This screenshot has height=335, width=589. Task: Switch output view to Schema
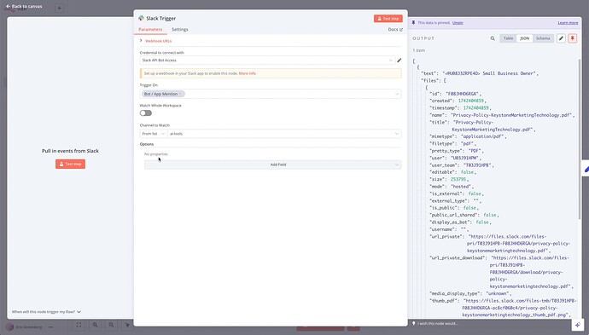pyautogui.click(x=543, y=38)
